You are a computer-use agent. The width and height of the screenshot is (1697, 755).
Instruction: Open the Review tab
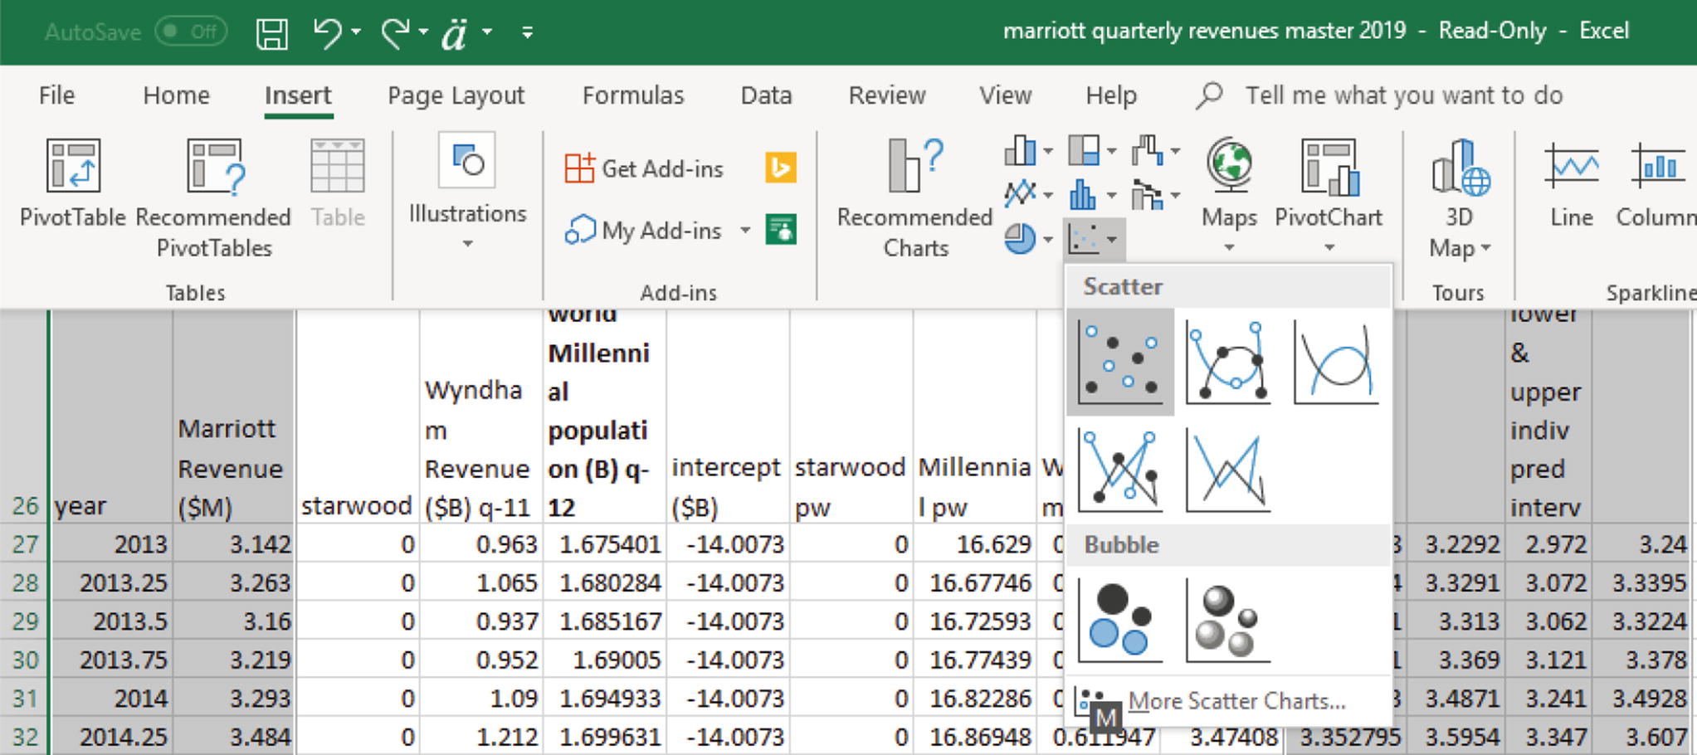click(886, 95)
